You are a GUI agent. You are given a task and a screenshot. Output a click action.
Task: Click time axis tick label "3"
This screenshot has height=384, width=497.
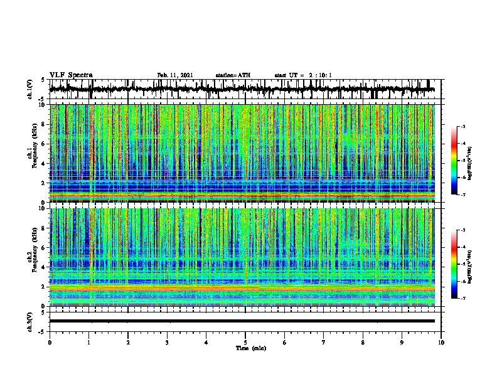167,343
